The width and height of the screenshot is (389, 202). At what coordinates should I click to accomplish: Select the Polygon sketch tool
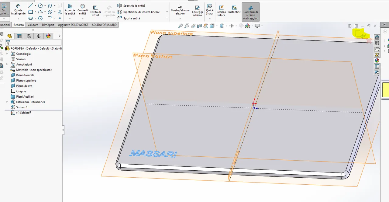[x=40, y=19]
